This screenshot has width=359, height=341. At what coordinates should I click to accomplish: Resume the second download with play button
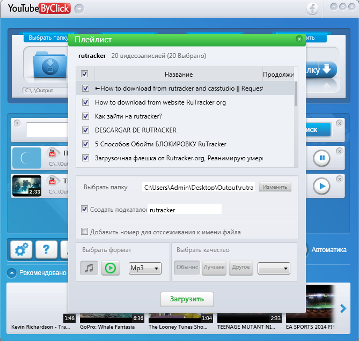pos(321,186)
